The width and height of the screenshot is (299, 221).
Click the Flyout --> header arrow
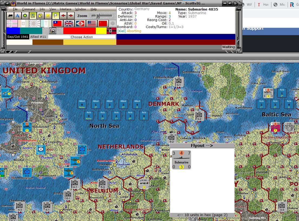point(202,146)
